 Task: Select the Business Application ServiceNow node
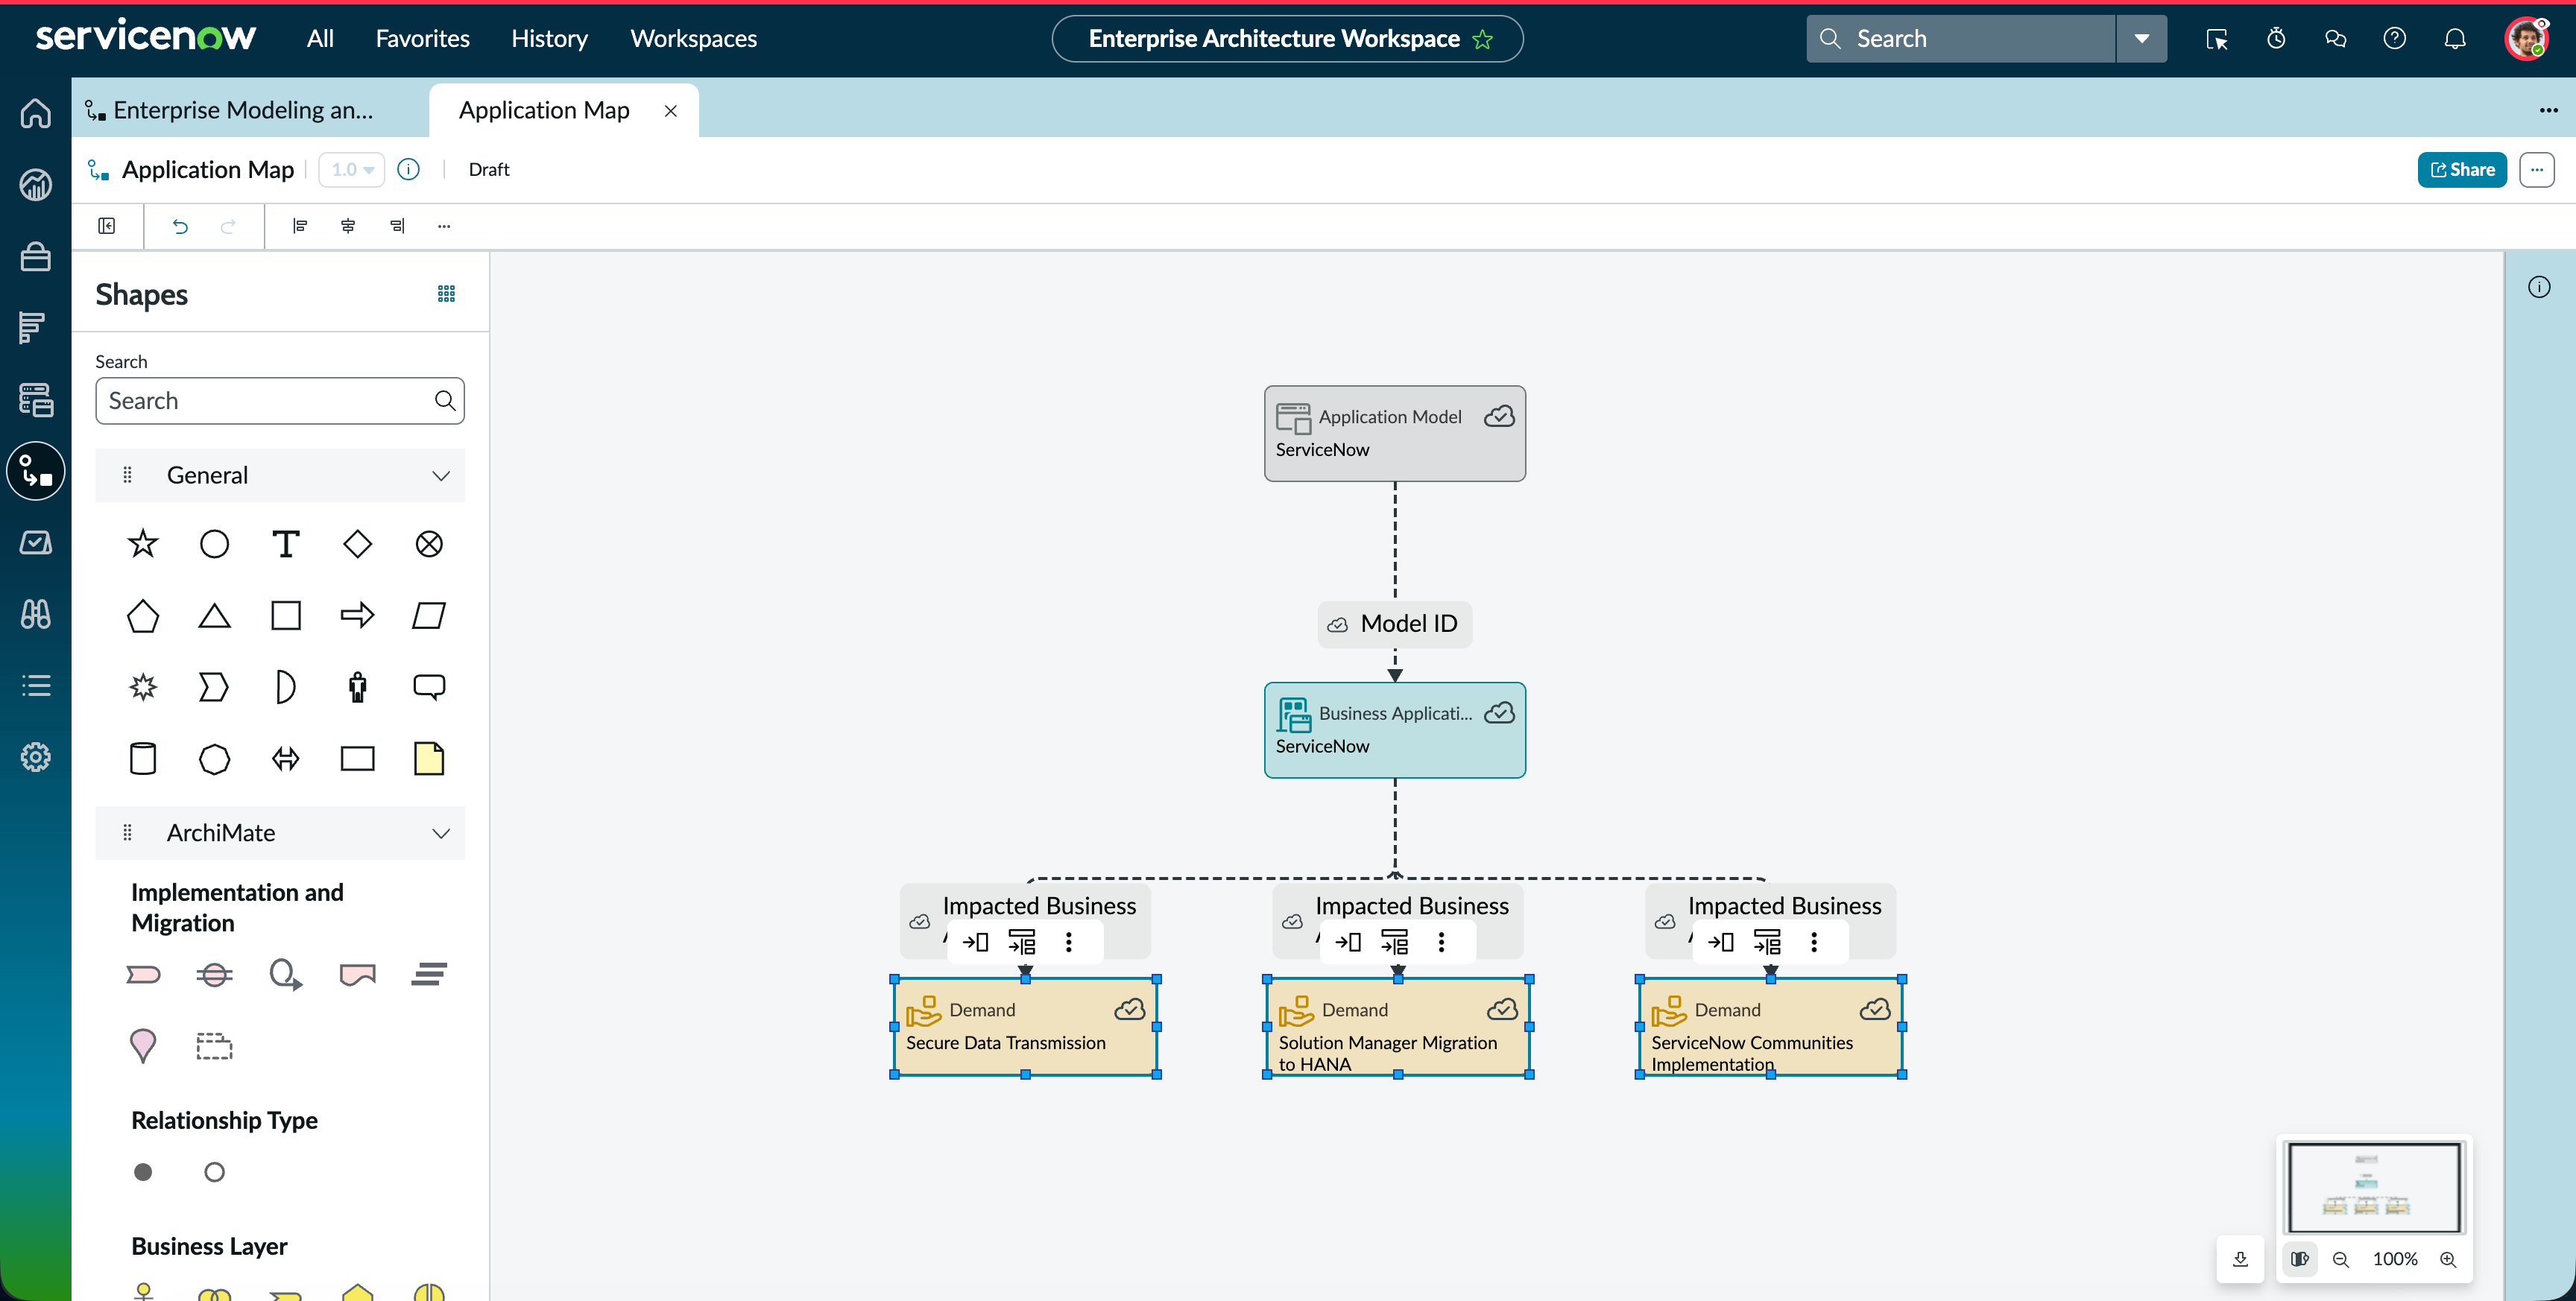point(1395,730)
